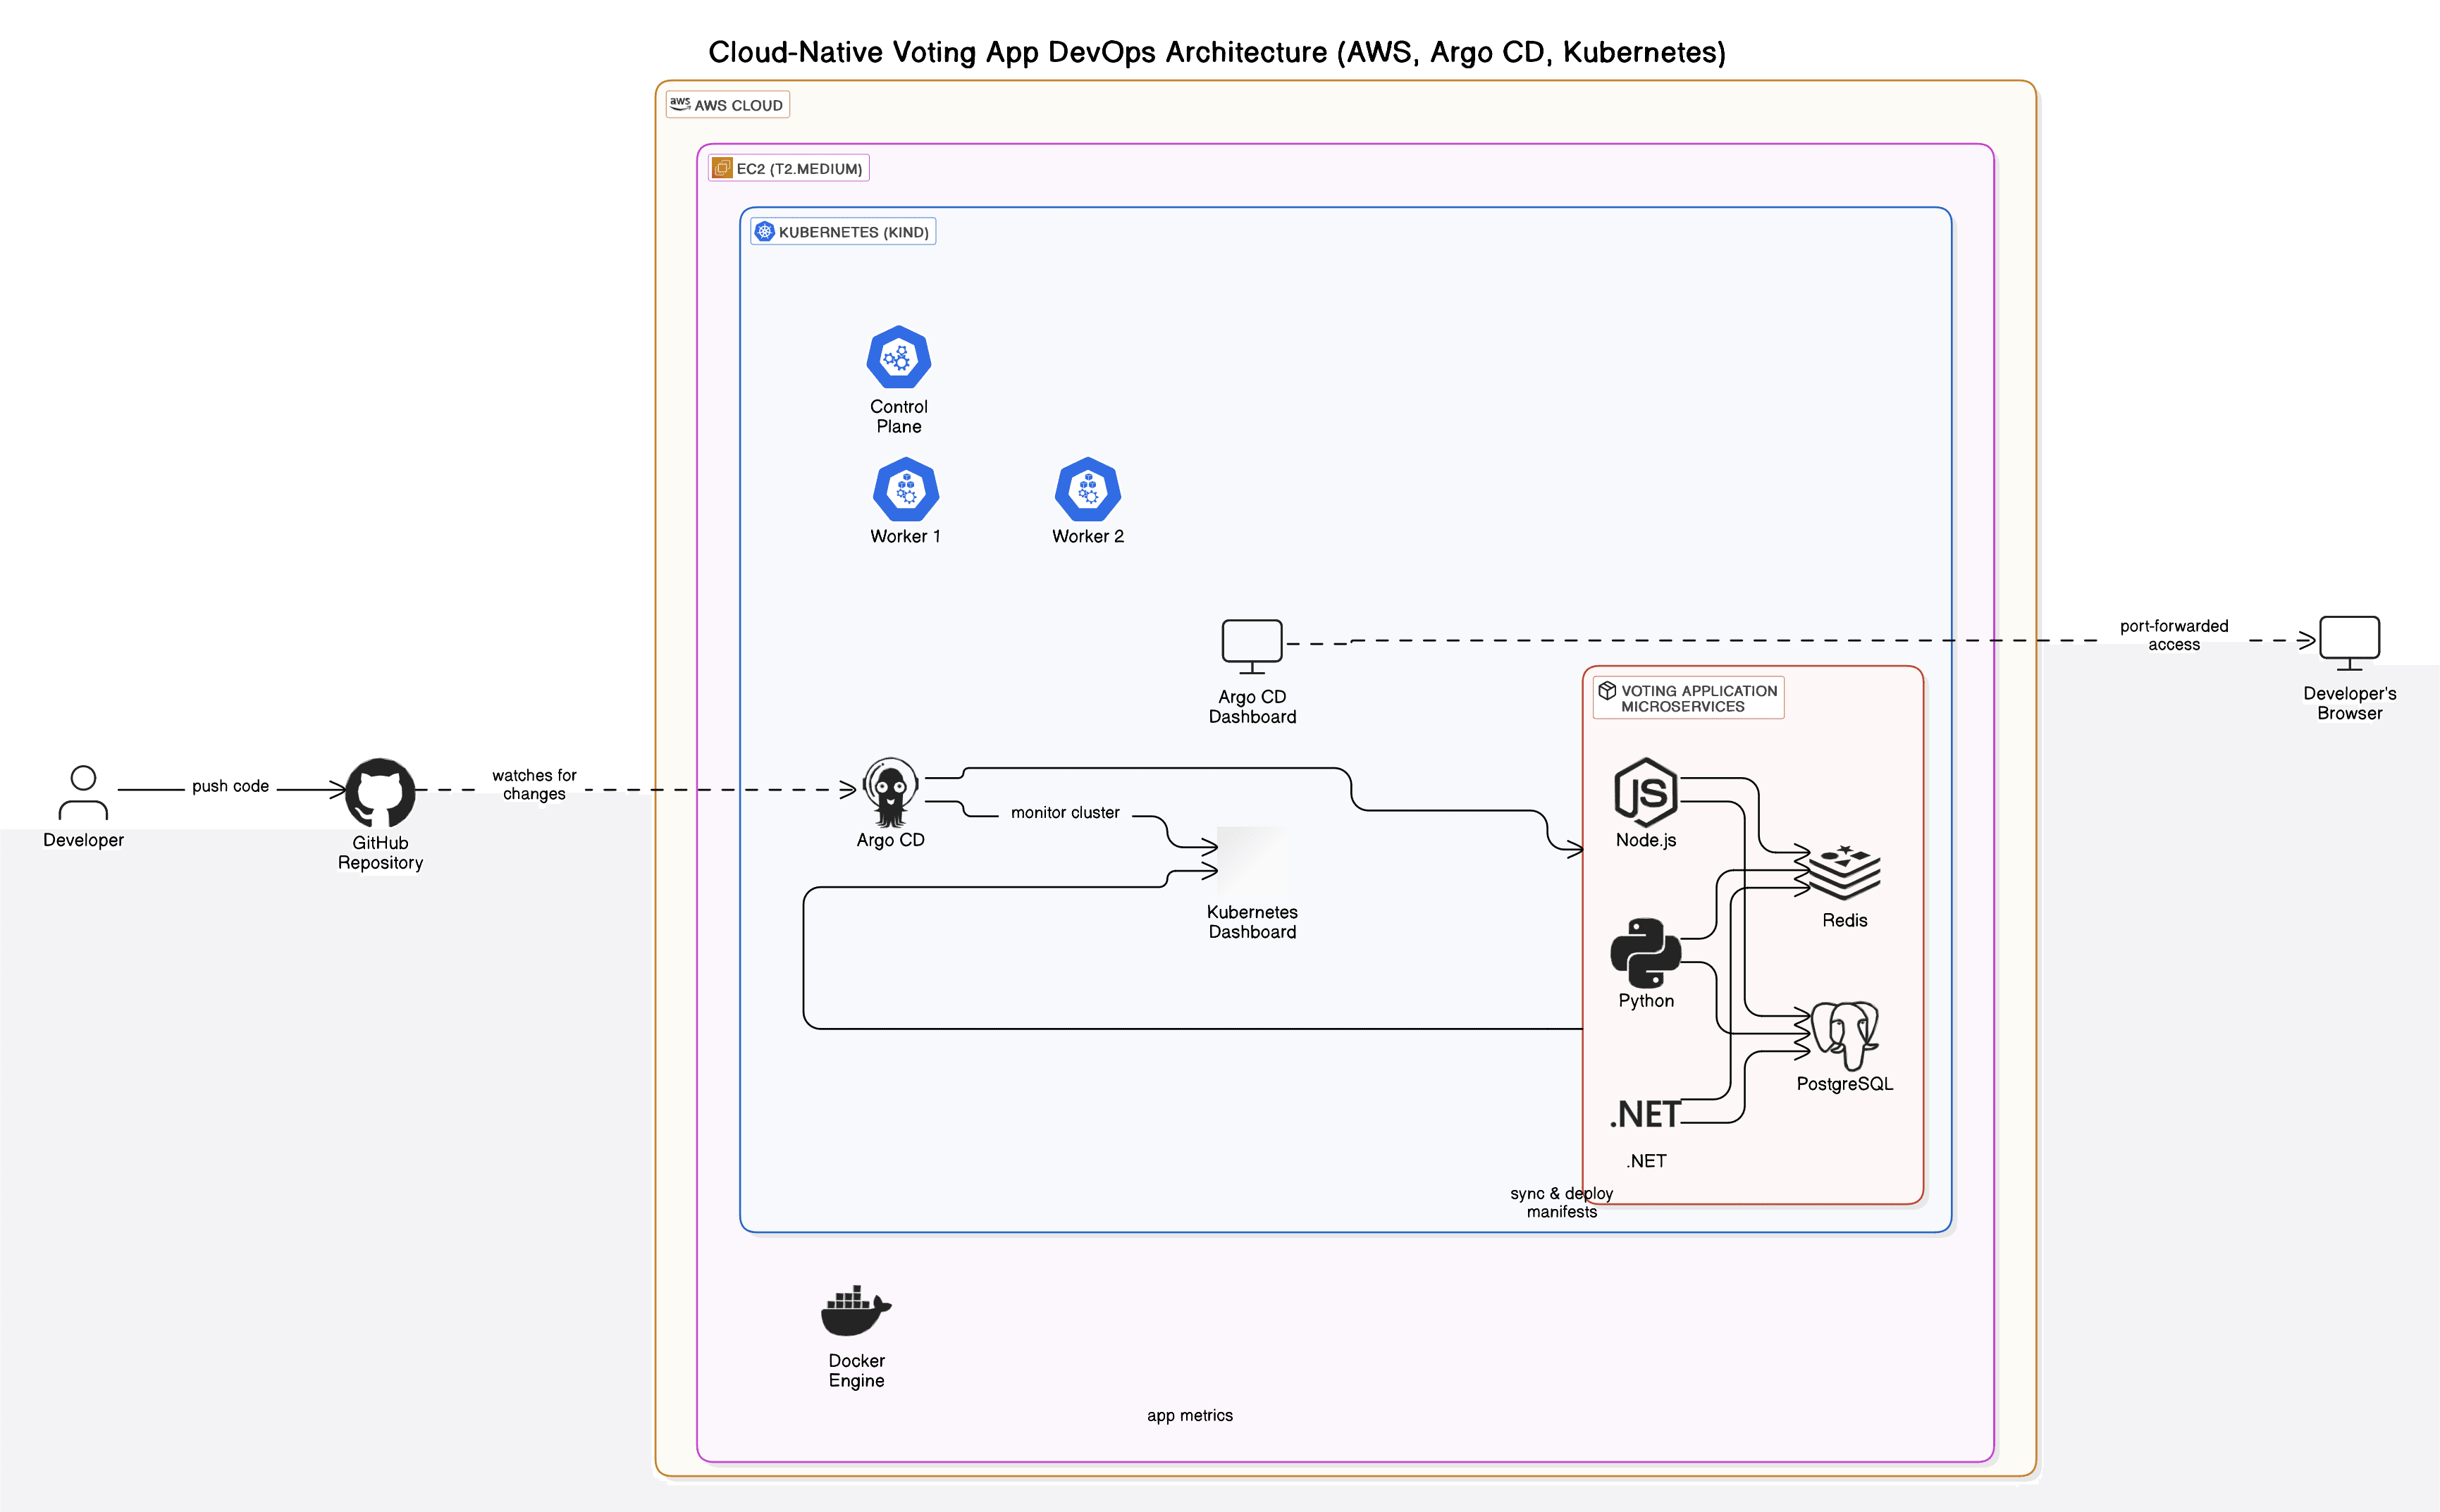
Task: Click the 'Worker 2' caption text
Action: pyautogui.click(x=1087, y=536)
